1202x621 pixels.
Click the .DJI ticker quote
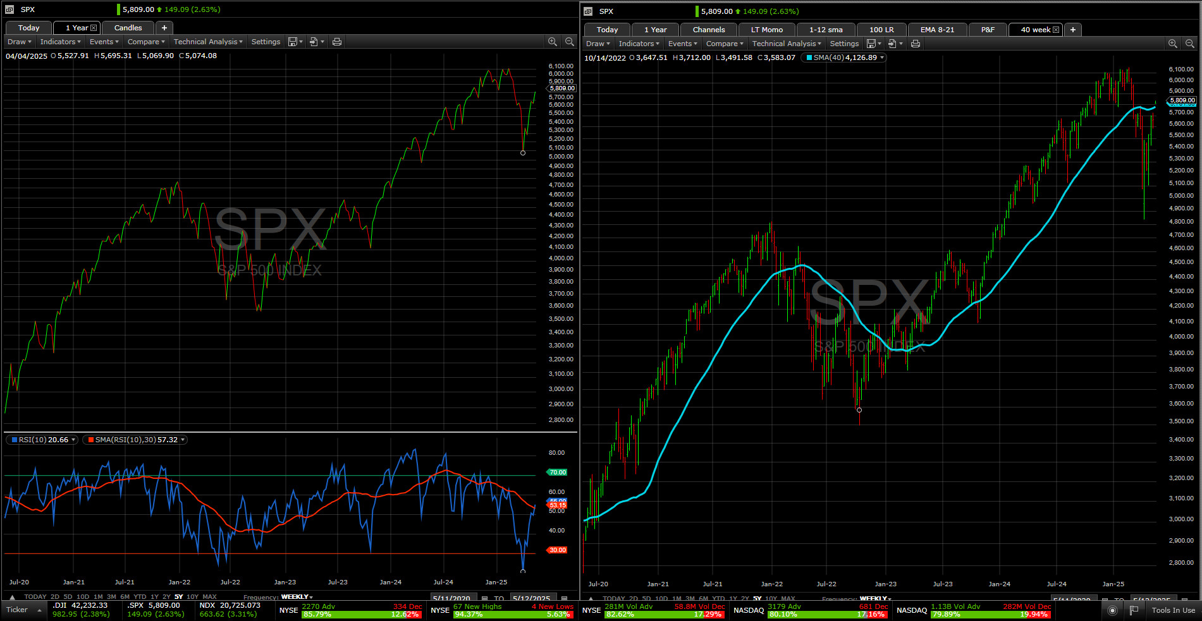pyautogui.click(x=80, y=610)
